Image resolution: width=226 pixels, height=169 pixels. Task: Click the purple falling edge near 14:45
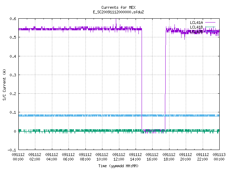(142, 79)
